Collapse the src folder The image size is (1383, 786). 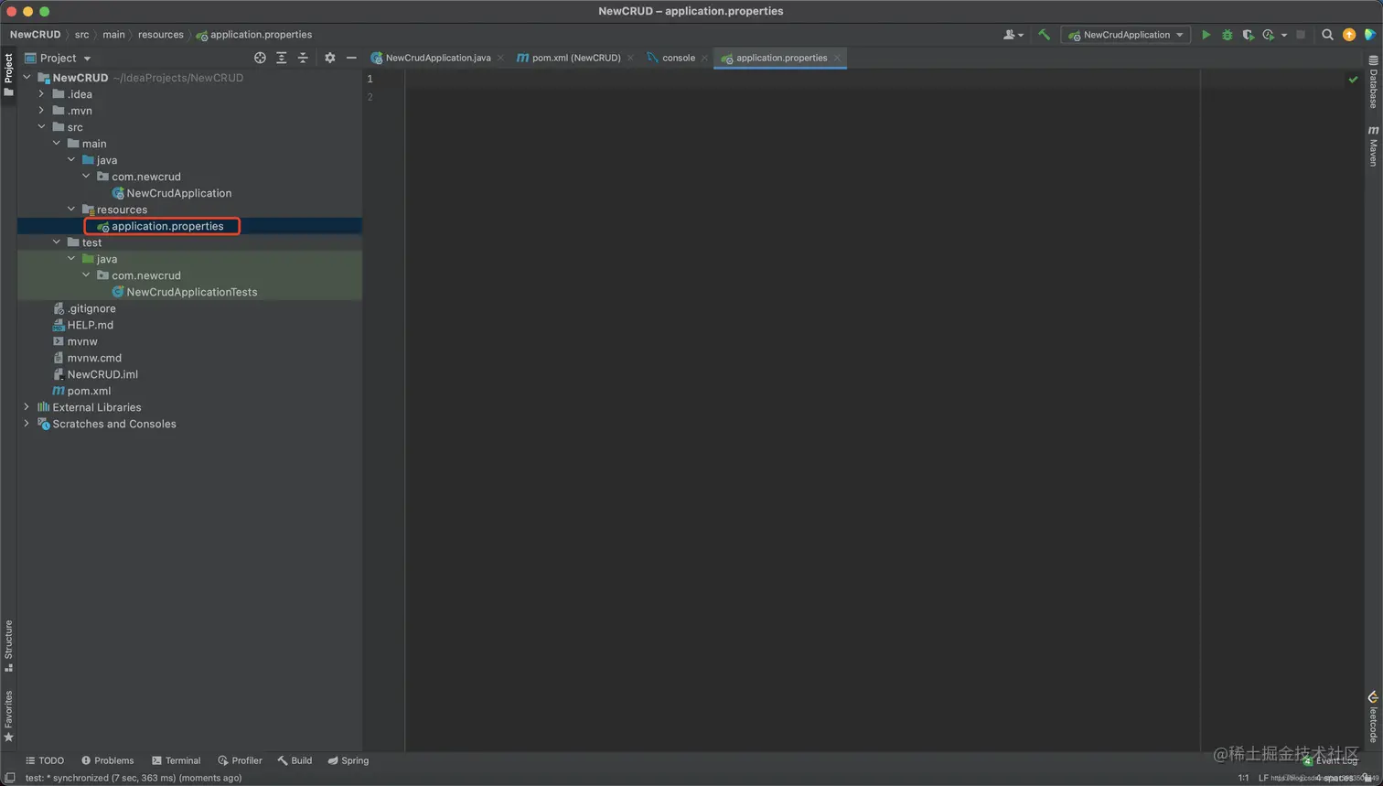tap(41, 127)
